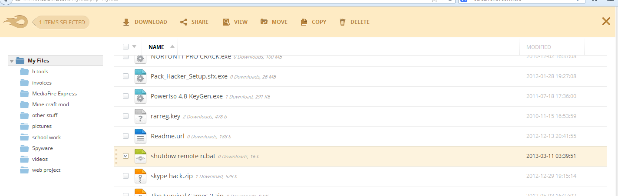Collapse the My Files tree arrow
Image resolution: width=618 pixels, height=196 pixels.
(12, 61)
